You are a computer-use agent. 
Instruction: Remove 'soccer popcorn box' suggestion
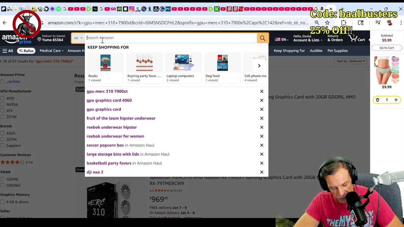(x=262, y=145)
